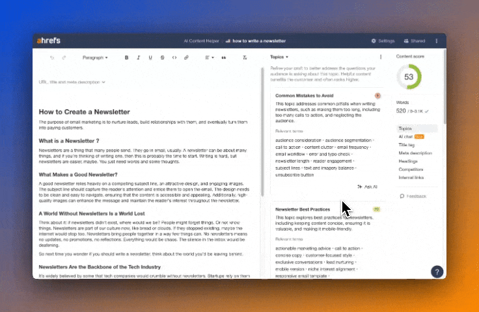Image resolution: width=479 pixels, height=312 pixels.
Task: Insert a hyperlink
Action: 186,57
